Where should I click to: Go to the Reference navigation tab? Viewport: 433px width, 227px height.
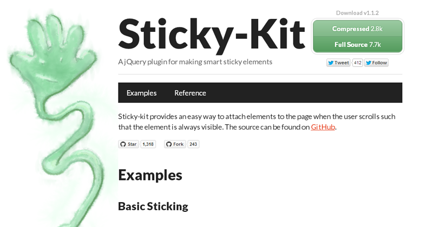(x=190, y=93)
